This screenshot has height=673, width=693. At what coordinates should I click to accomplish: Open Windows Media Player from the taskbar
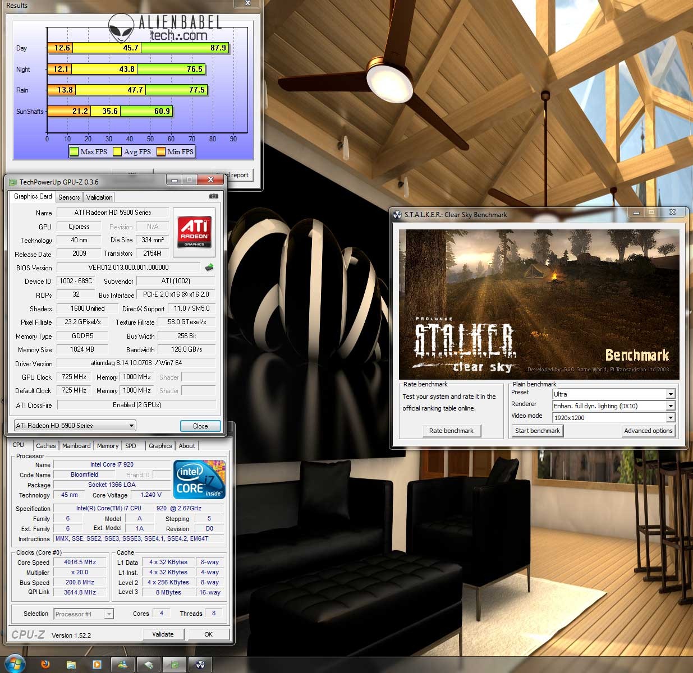tap(97, 664)
